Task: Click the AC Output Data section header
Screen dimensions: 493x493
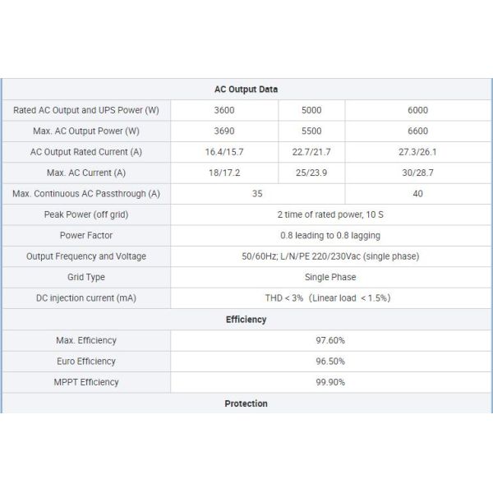Action: pyautogui.click(x=246, y=89)
